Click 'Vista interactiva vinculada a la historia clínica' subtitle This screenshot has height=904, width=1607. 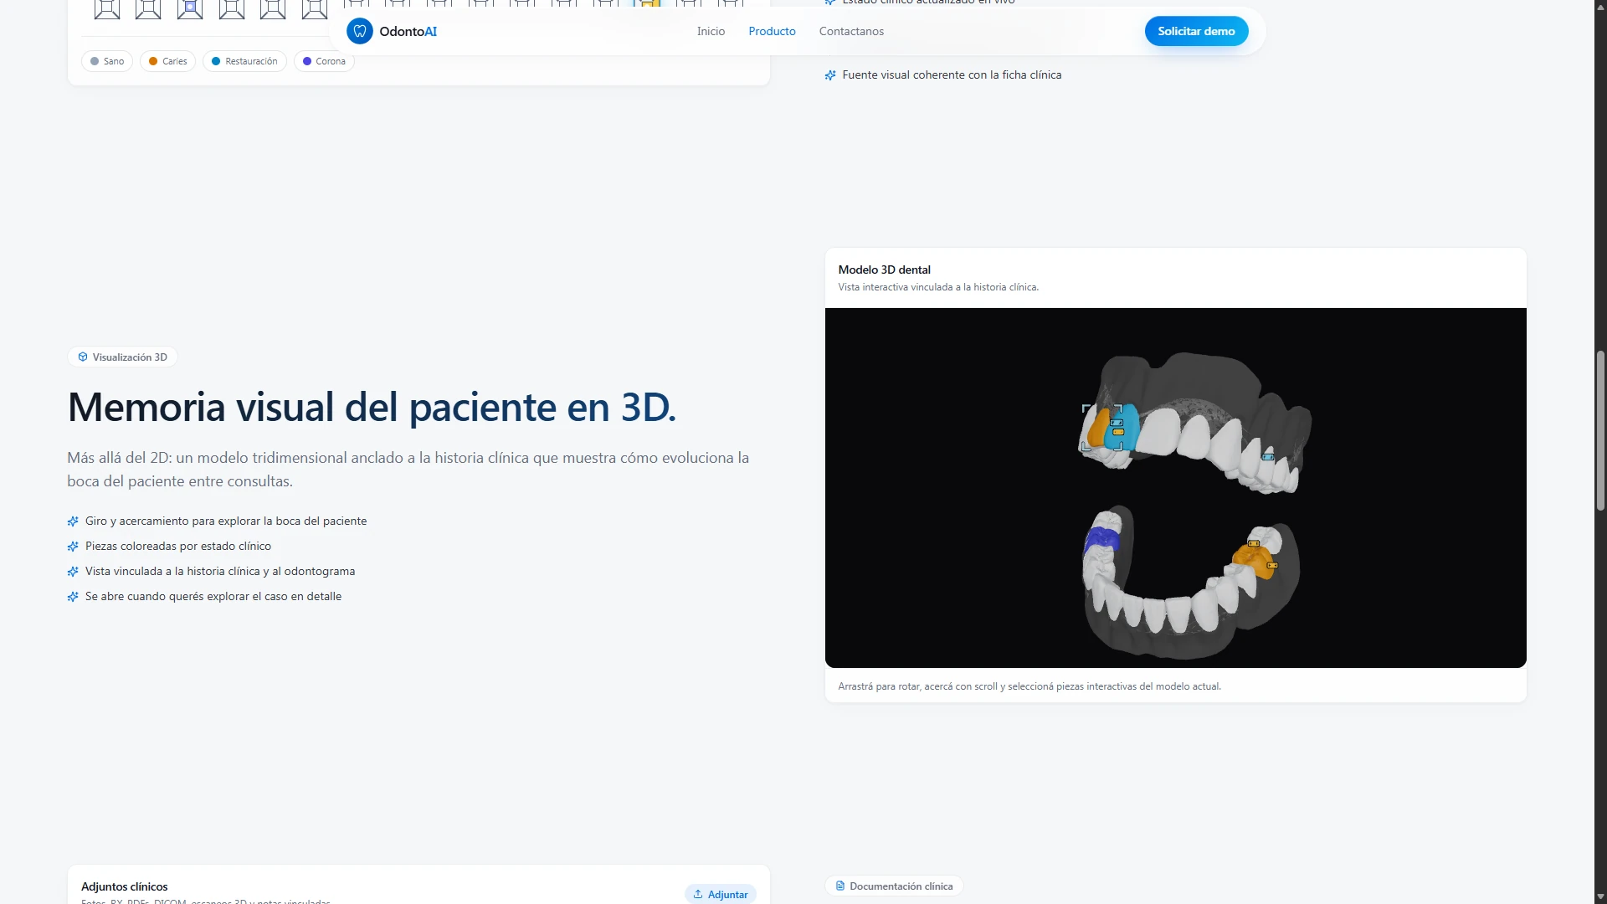[938, 287]
